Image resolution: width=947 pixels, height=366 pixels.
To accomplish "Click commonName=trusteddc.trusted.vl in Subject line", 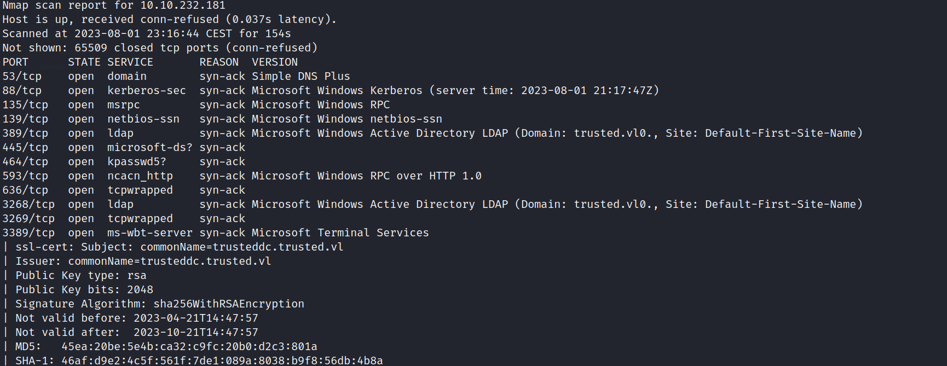I will pyautogui.click(x=242, y=247).
